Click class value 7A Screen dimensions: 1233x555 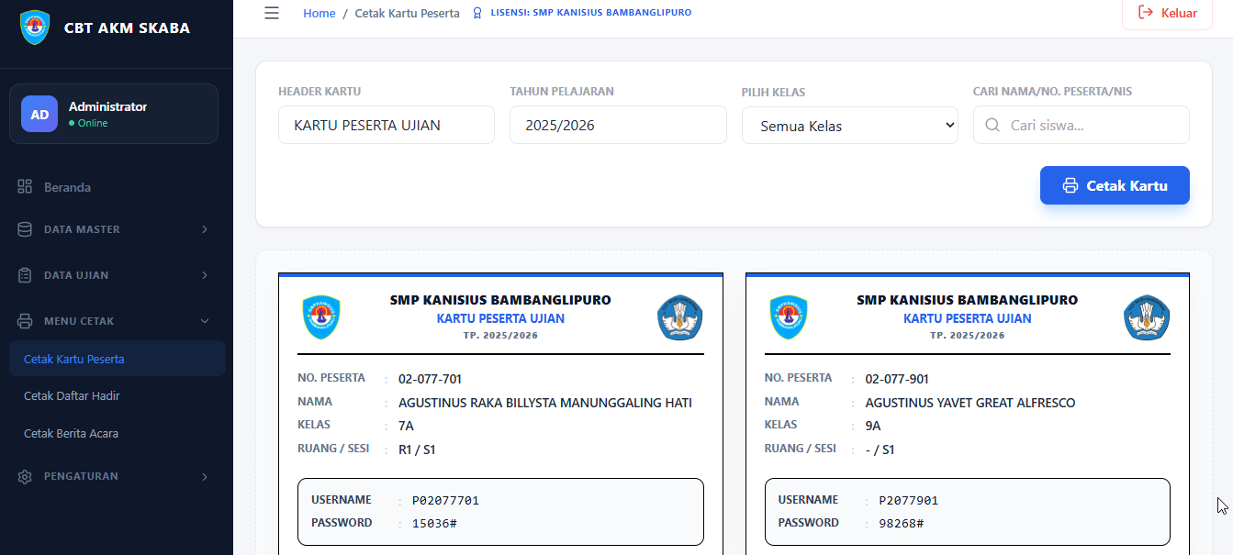coord(406,426)
